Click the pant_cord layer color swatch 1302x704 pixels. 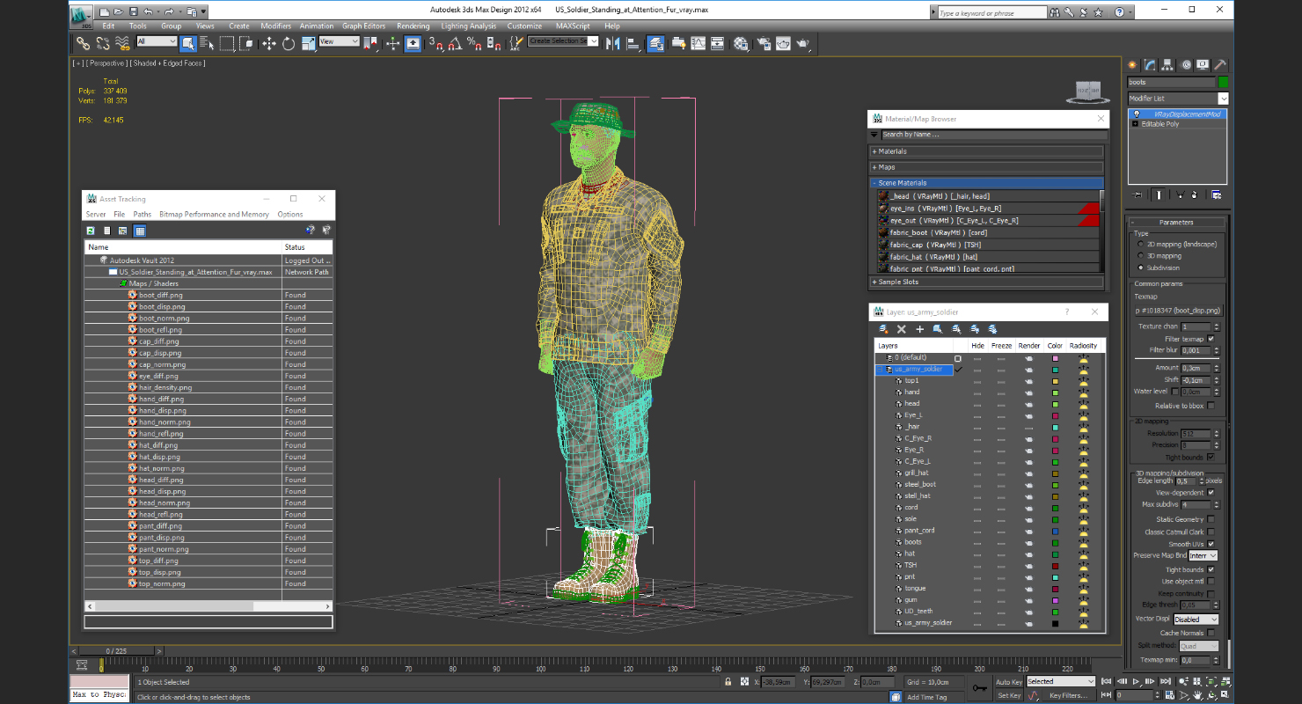tap(1055, 531)
